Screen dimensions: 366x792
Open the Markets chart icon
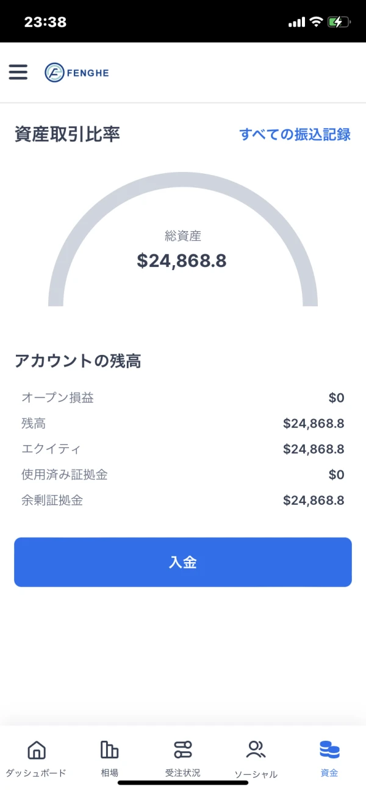point(109,749)
